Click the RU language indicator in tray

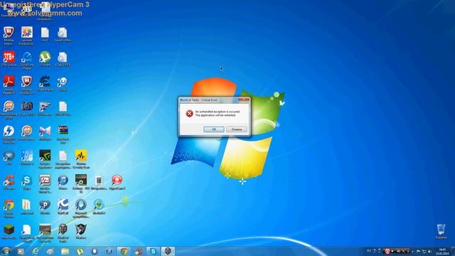coord(369,251)
